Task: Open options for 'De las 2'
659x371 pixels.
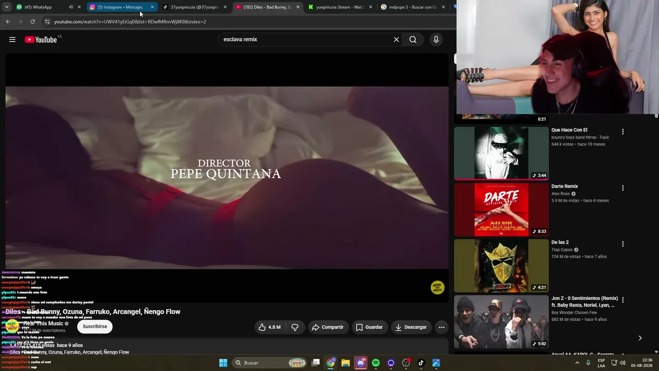Action: (x=623, y=244)
